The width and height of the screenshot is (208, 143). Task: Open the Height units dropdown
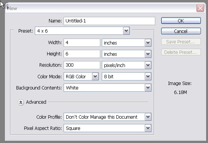[126, 54]
